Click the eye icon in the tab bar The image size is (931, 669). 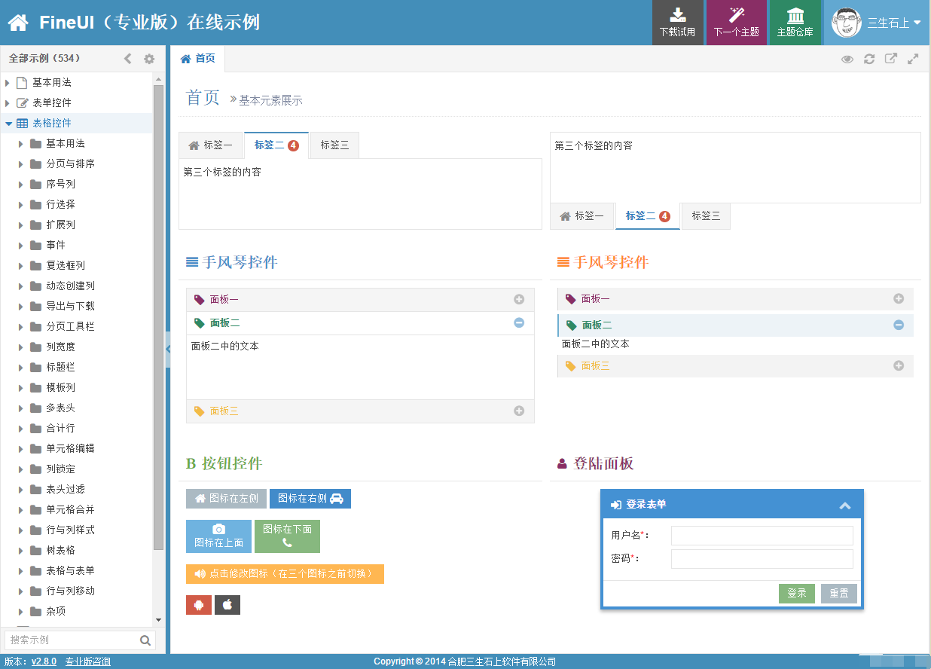click(x=847, y=59)
